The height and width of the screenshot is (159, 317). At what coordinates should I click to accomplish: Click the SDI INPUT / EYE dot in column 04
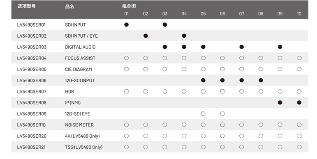pos(184,36)
